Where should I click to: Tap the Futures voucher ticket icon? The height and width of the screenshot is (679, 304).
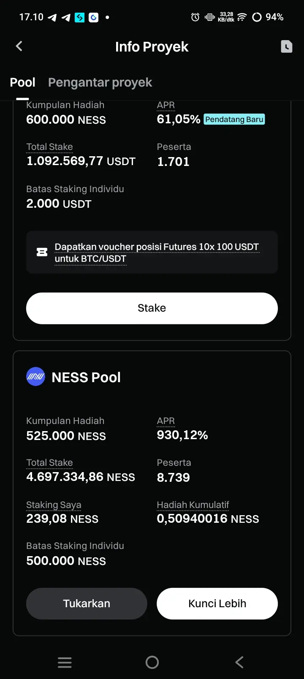pos(42,253)
